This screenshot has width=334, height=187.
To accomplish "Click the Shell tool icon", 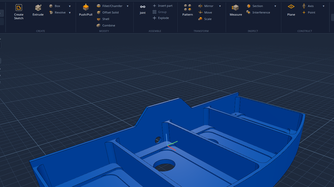I will tap(99, 19).
